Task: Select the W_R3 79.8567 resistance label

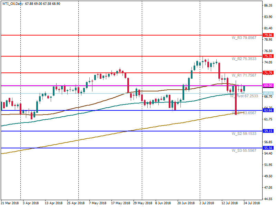Action: [244, 38]
